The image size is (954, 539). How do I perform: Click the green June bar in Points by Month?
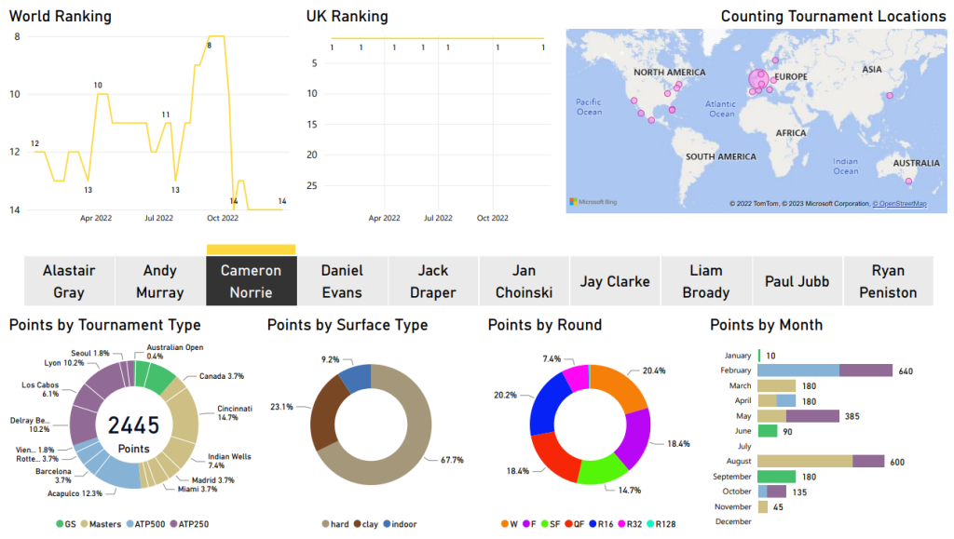768,431
